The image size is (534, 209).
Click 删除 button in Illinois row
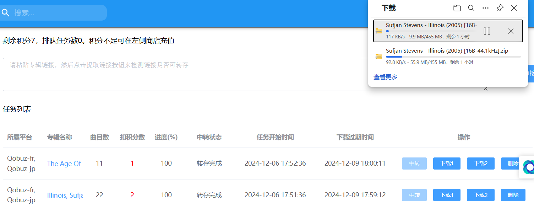[x=513, y=195]
